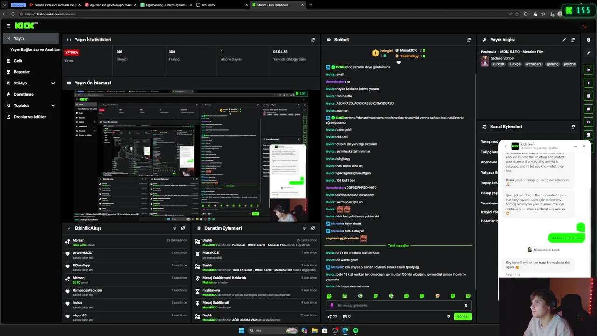This screenshot has height=336, width=597.
Task: Click the taskbar search box Ara
Action: (274, 330)
